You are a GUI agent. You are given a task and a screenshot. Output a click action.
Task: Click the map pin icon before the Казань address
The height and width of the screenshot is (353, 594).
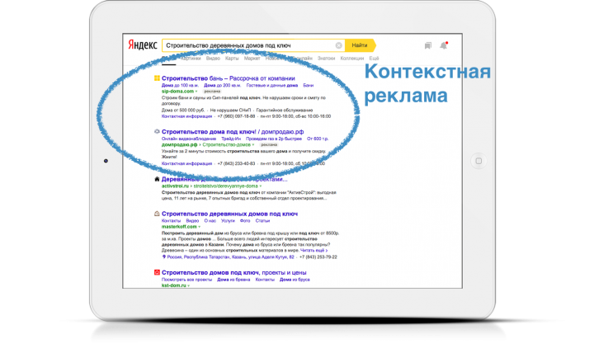point(163,257)
